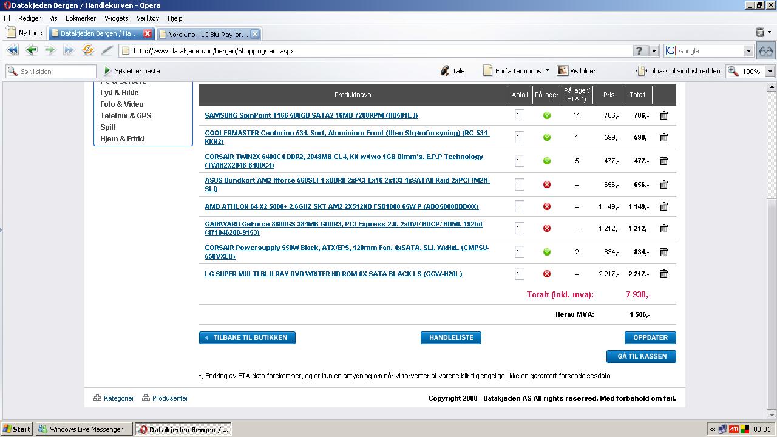Open the Vis menu
This screenshot has width=777, height=437.
53,18
